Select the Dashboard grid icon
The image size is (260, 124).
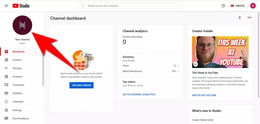point(6,52)
